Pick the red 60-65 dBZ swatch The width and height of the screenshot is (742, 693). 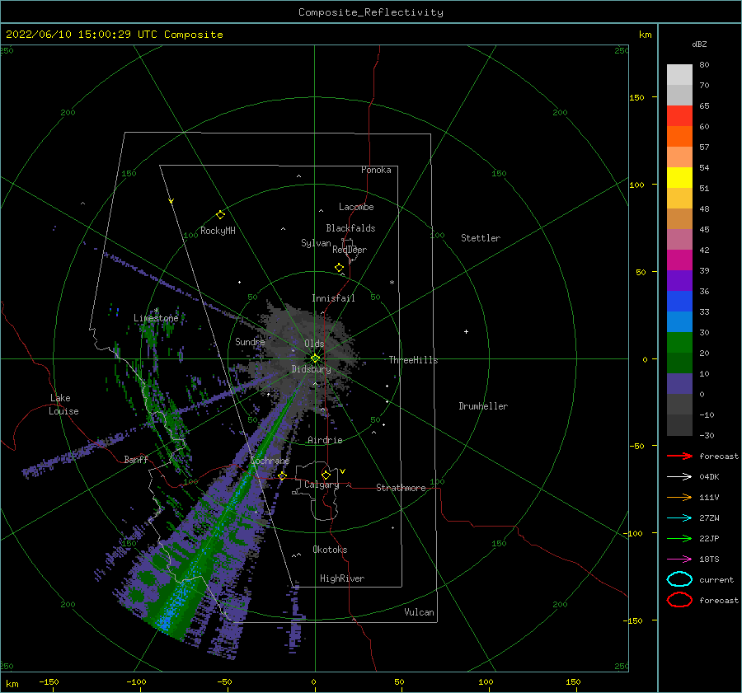(x=679, y=116)
